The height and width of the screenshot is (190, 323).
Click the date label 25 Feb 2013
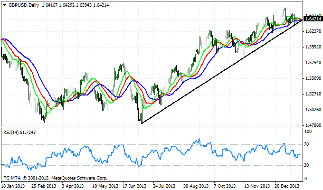44,186
